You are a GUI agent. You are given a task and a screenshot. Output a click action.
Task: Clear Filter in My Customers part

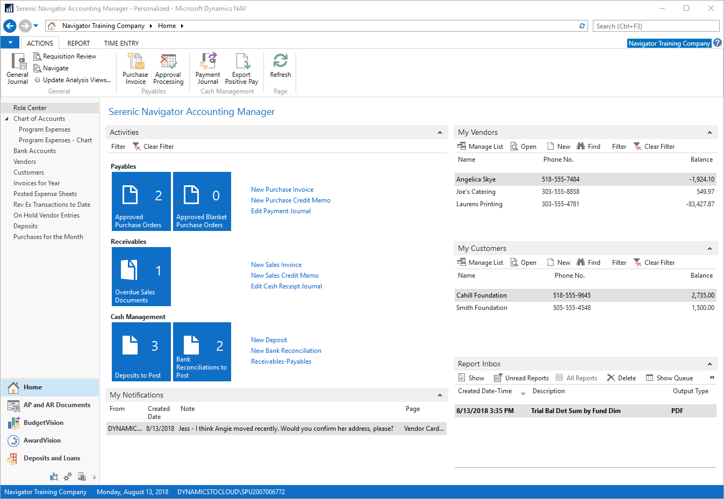654,263
